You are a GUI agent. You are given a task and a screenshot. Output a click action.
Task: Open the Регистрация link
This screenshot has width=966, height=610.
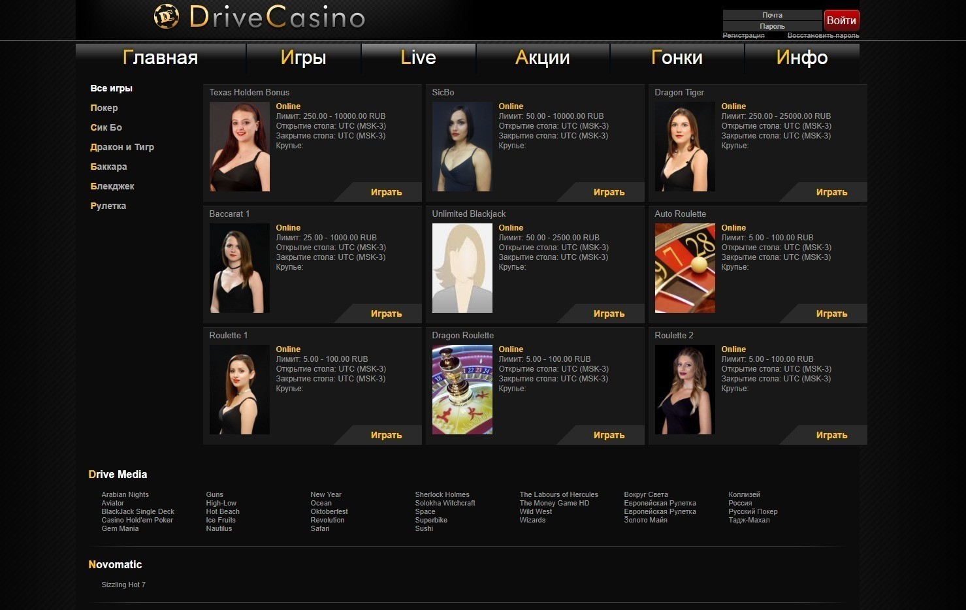tap(743, 35)
